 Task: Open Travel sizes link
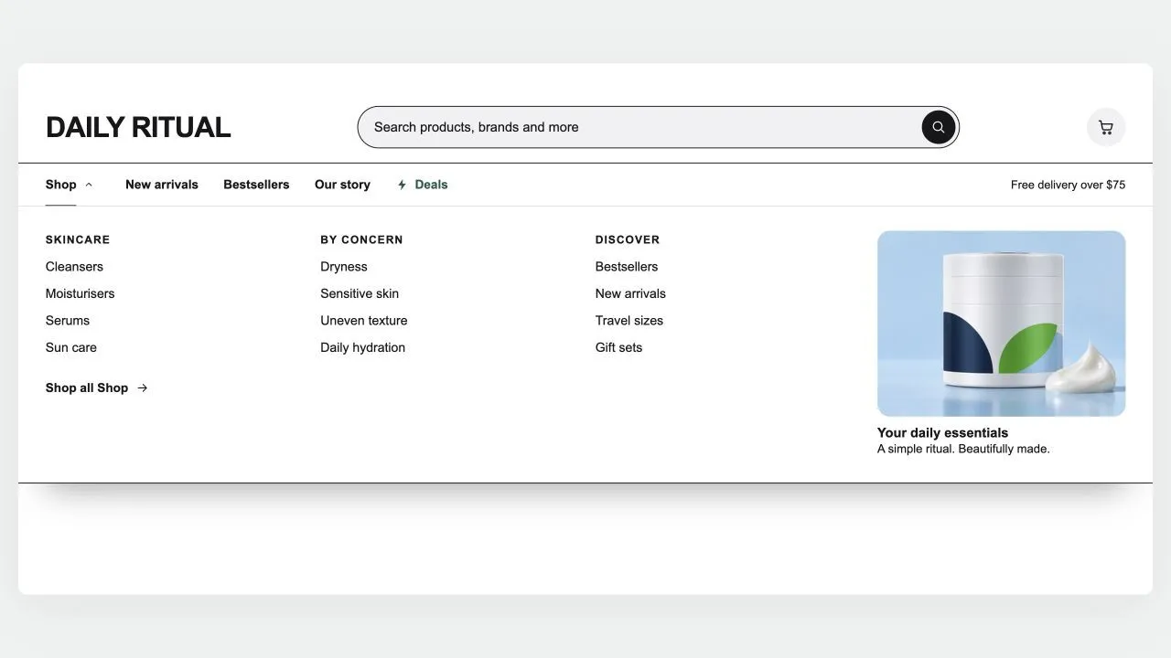[x=629, y=321]
